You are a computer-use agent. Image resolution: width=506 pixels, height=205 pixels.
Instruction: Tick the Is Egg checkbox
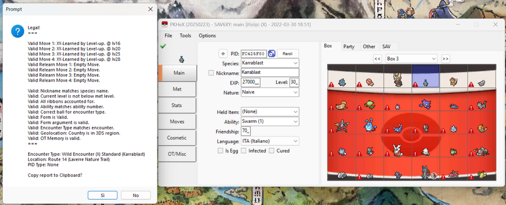click(x=220, y=151)
